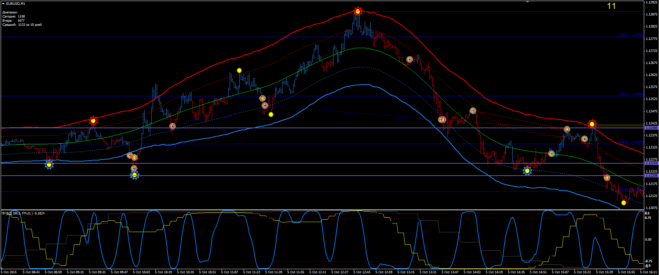Click the (50.0) - 1.12341 Fibonacci label
Image resolution: width=659 pixels, height=275 pixels.
631,142
